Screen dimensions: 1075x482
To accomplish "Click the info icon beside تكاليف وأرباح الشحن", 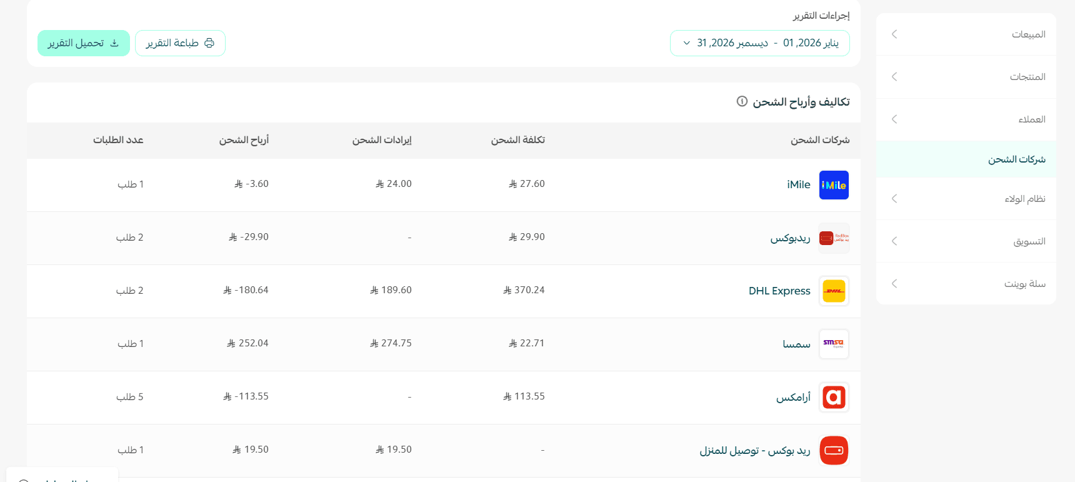I will pos(742,101).
